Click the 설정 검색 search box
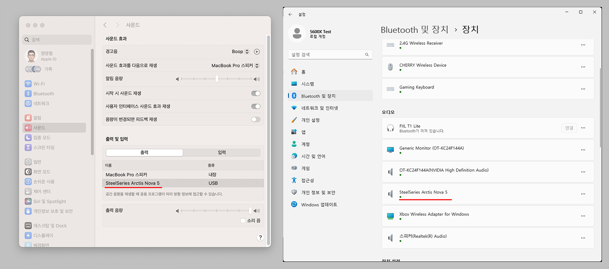 [330, 55]
